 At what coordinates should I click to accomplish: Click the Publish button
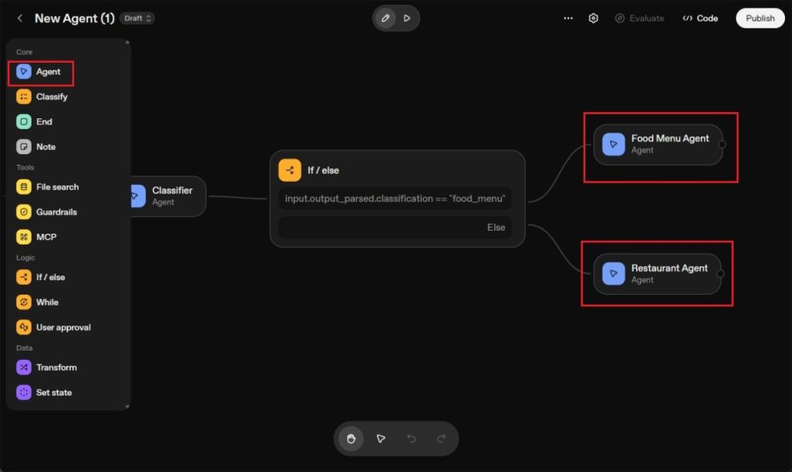tap(760, 18)
